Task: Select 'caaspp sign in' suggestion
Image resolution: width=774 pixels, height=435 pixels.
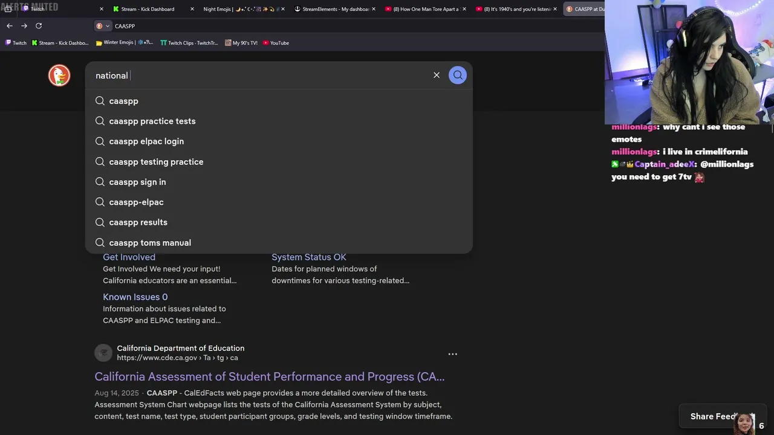Action: [279, 182]
